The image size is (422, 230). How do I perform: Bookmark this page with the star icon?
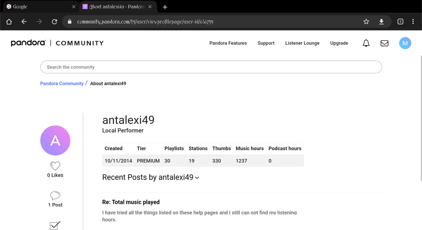click(x=366, y=22)
